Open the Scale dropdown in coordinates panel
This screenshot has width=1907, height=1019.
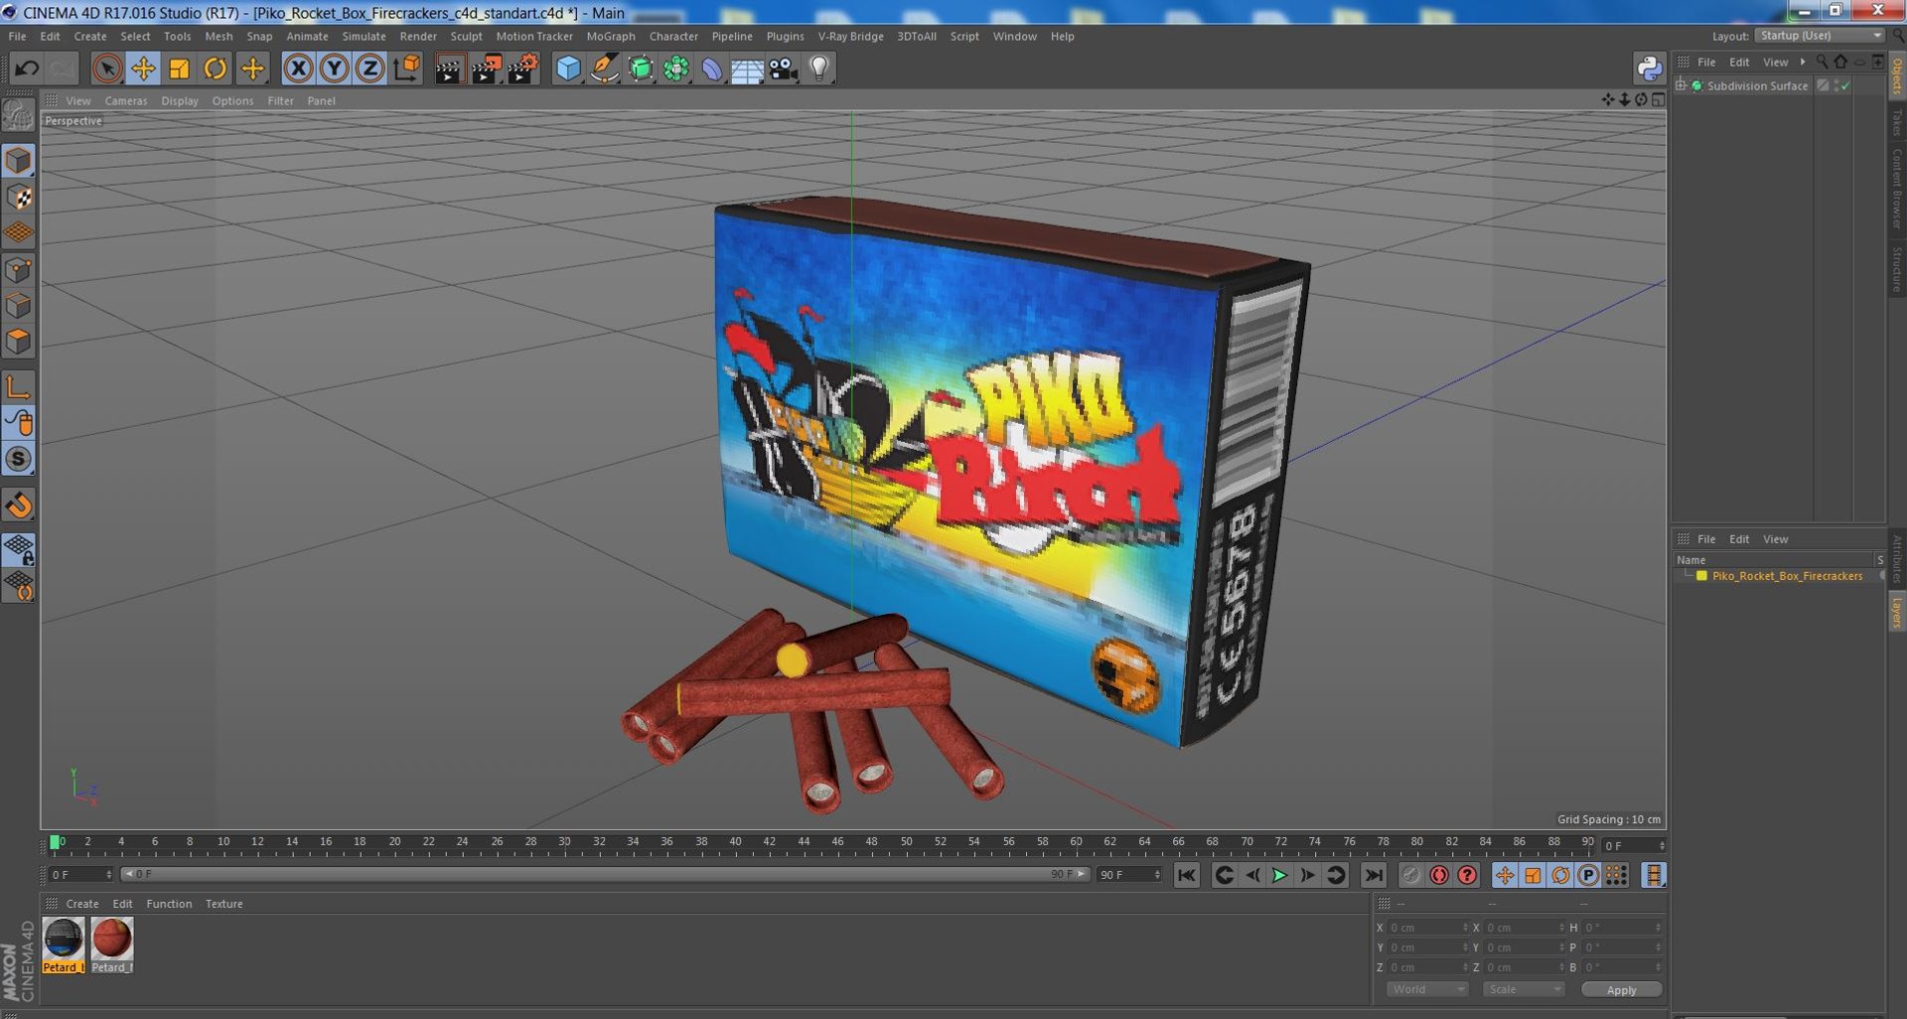click(x=1524, y=989)
